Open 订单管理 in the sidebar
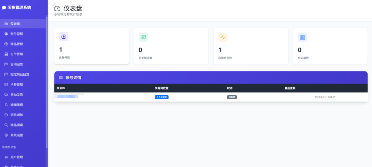372x167 pixels. coord(17,54)
